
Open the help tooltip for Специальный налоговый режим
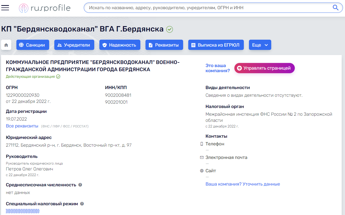(81, 203)
